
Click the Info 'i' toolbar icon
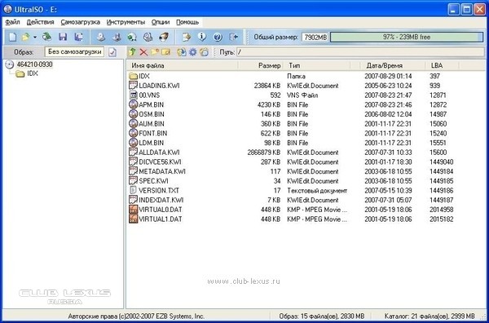202,38
